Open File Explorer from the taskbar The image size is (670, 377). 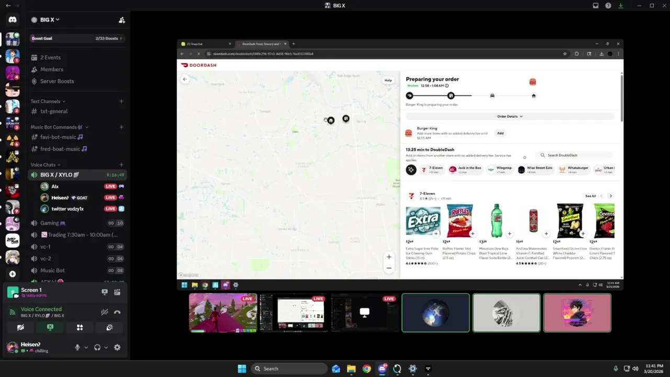pos(351,369)
